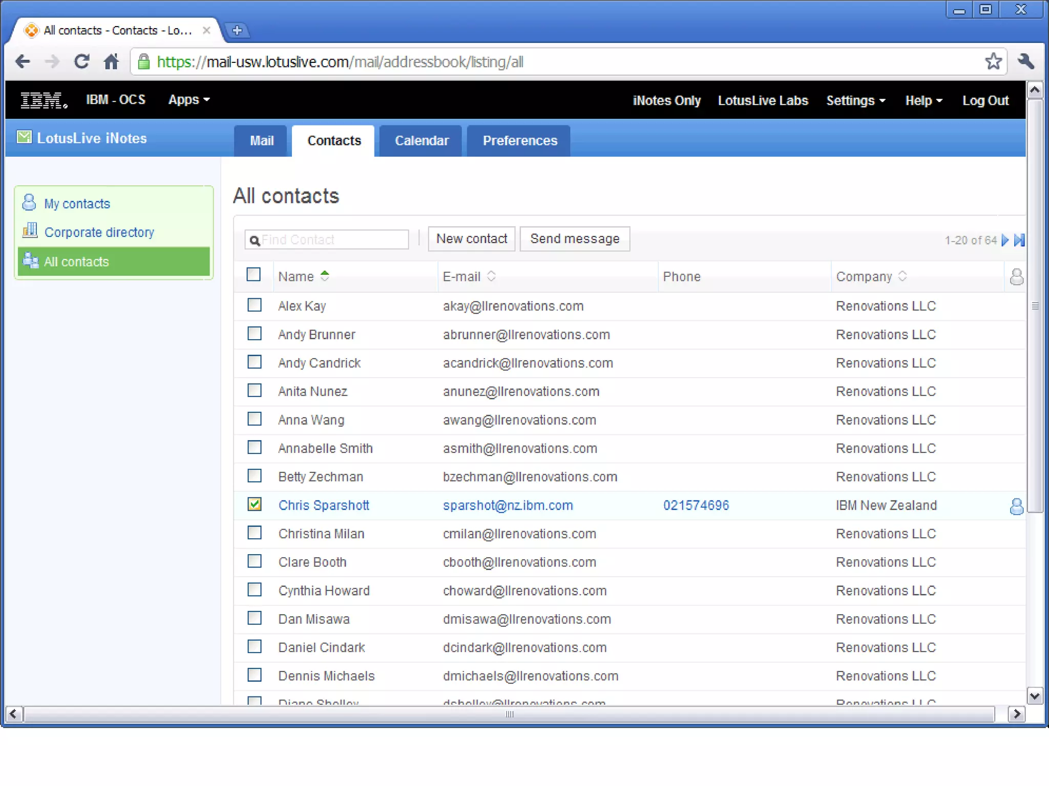Click the next page arrow icon

click(1004, 240)
